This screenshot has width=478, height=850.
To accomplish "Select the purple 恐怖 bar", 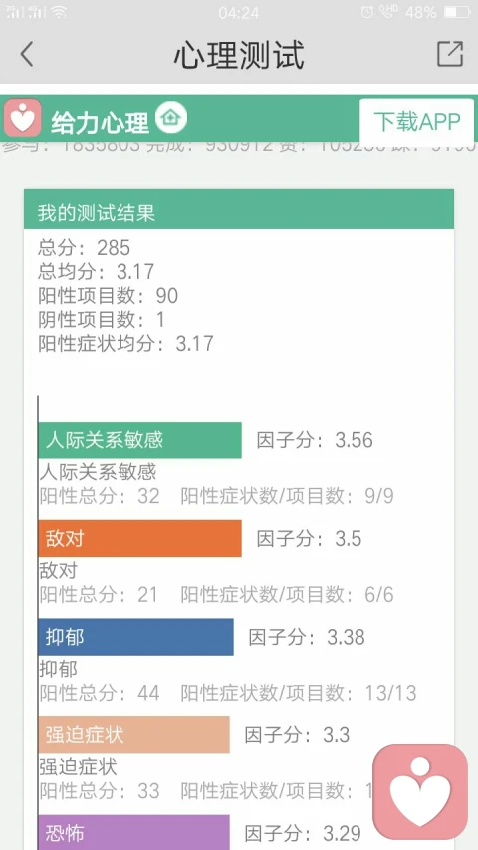I will click(x=133, y=832).
